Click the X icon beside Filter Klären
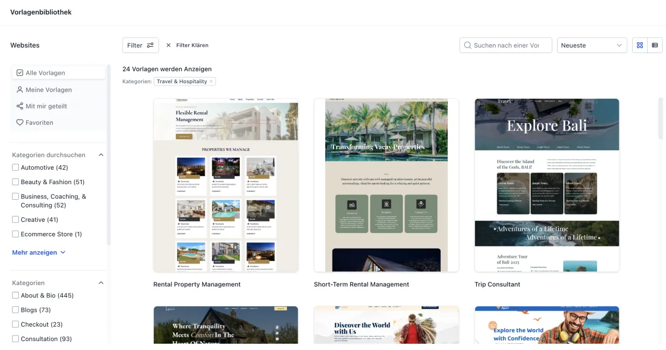Viewport: 666px width, 350px height. click(169, 45)
